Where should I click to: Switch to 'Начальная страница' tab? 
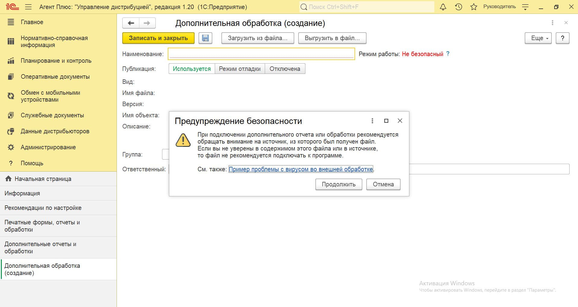tap(43, 179)
